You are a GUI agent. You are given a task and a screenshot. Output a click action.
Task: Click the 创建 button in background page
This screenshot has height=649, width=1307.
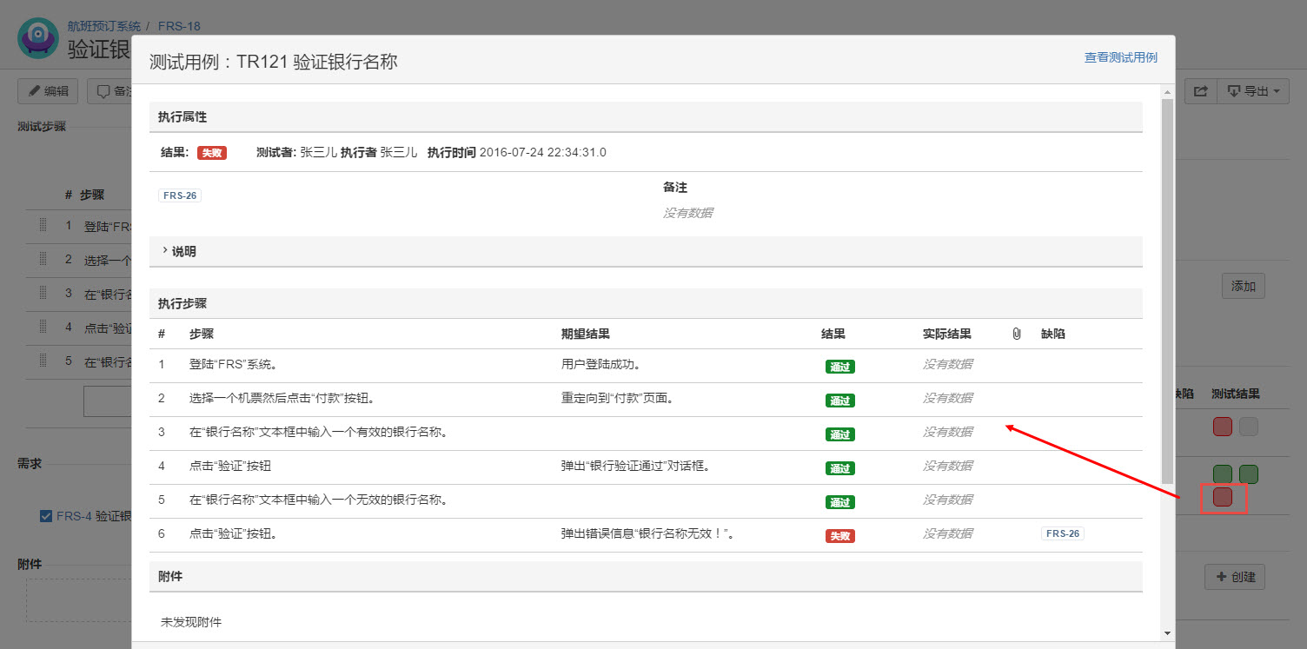click(1235, 576)
